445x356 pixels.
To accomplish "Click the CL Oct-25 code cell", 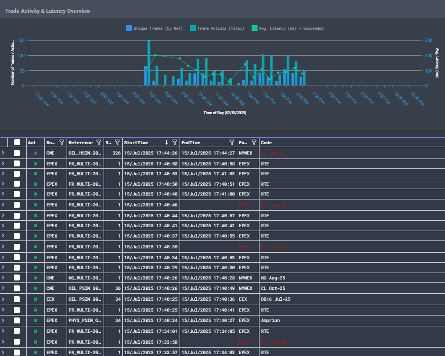I will pos(273,288).
